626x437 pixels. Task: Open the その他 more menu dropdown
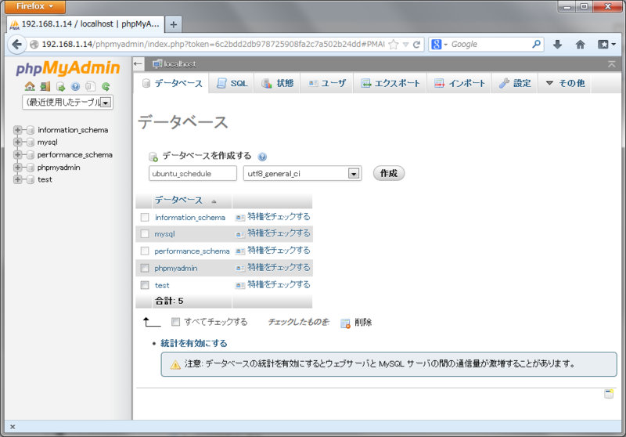(564, 83)
